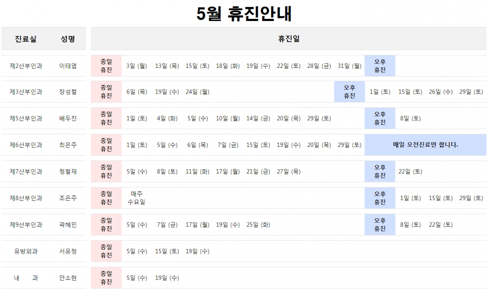Click 25일 (화) in 곽혜민's row
The width and height of the screenshot is (489, 291).
point(258,225)
